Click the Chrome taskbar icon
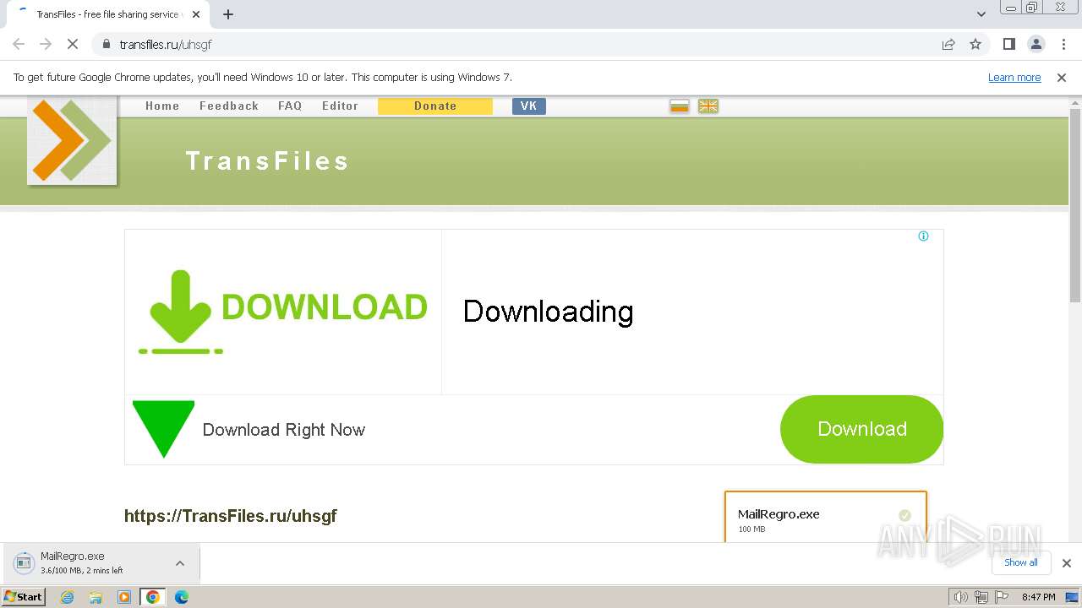This screenshot has width=1082, height=608. pos(153,597)
